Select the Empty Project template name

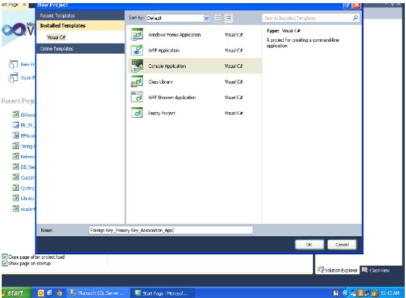click(x=162, y=113)
